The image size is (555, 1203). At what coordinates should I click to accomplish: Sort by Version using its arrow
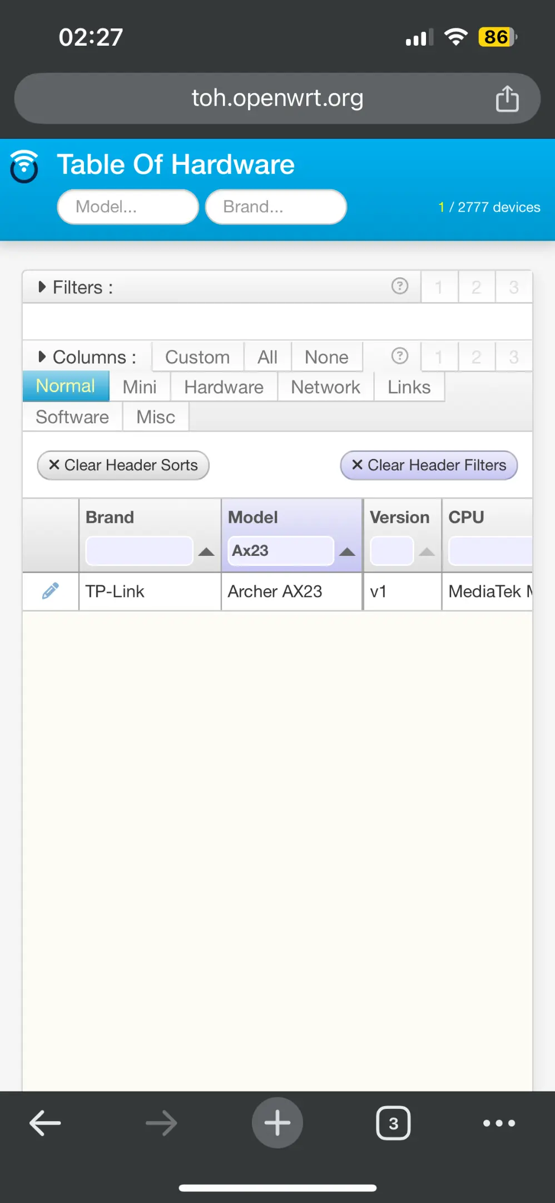[x=427, y=552]
